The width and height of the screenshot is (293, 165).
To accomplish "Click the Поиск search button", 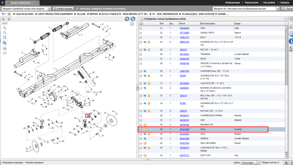I will pyautogui.click(x=287, y=8).
